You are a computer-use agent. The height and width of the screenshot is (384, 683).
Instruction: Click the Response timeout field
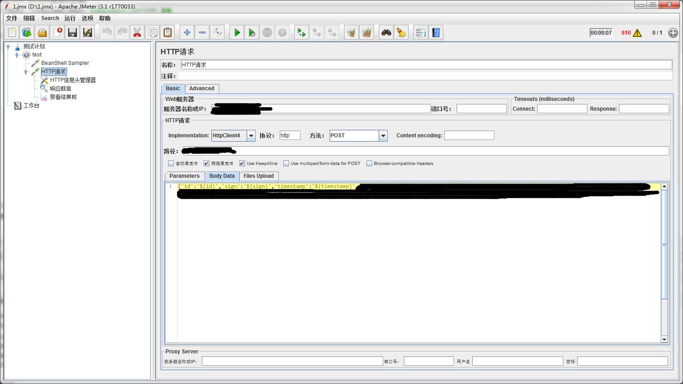[x=644, y=109]
